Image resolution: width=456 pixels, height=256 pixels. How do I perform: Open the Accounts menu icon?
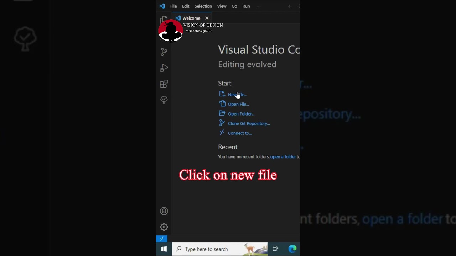tap(164, 211)
